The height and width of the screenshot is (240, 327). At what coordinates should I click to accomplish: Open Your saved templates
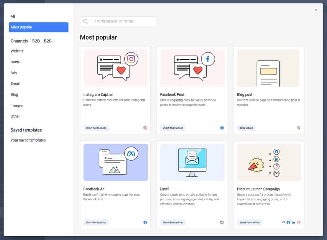(28, 140)
